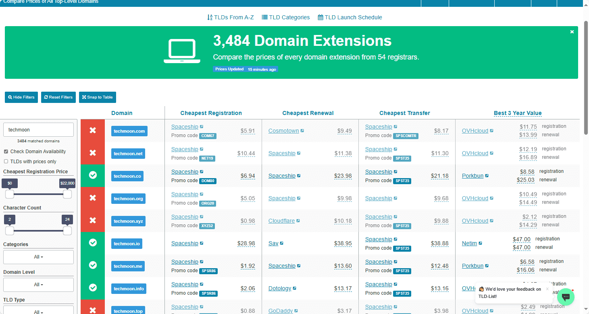The image size is (589, 314).
Task: Click the available checkmark icon for techmoon.io
Action: (93, 243)
